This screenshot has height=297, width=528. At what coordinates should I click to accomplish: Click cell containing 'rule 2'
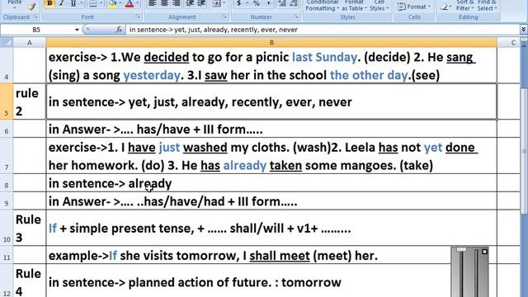30,101
